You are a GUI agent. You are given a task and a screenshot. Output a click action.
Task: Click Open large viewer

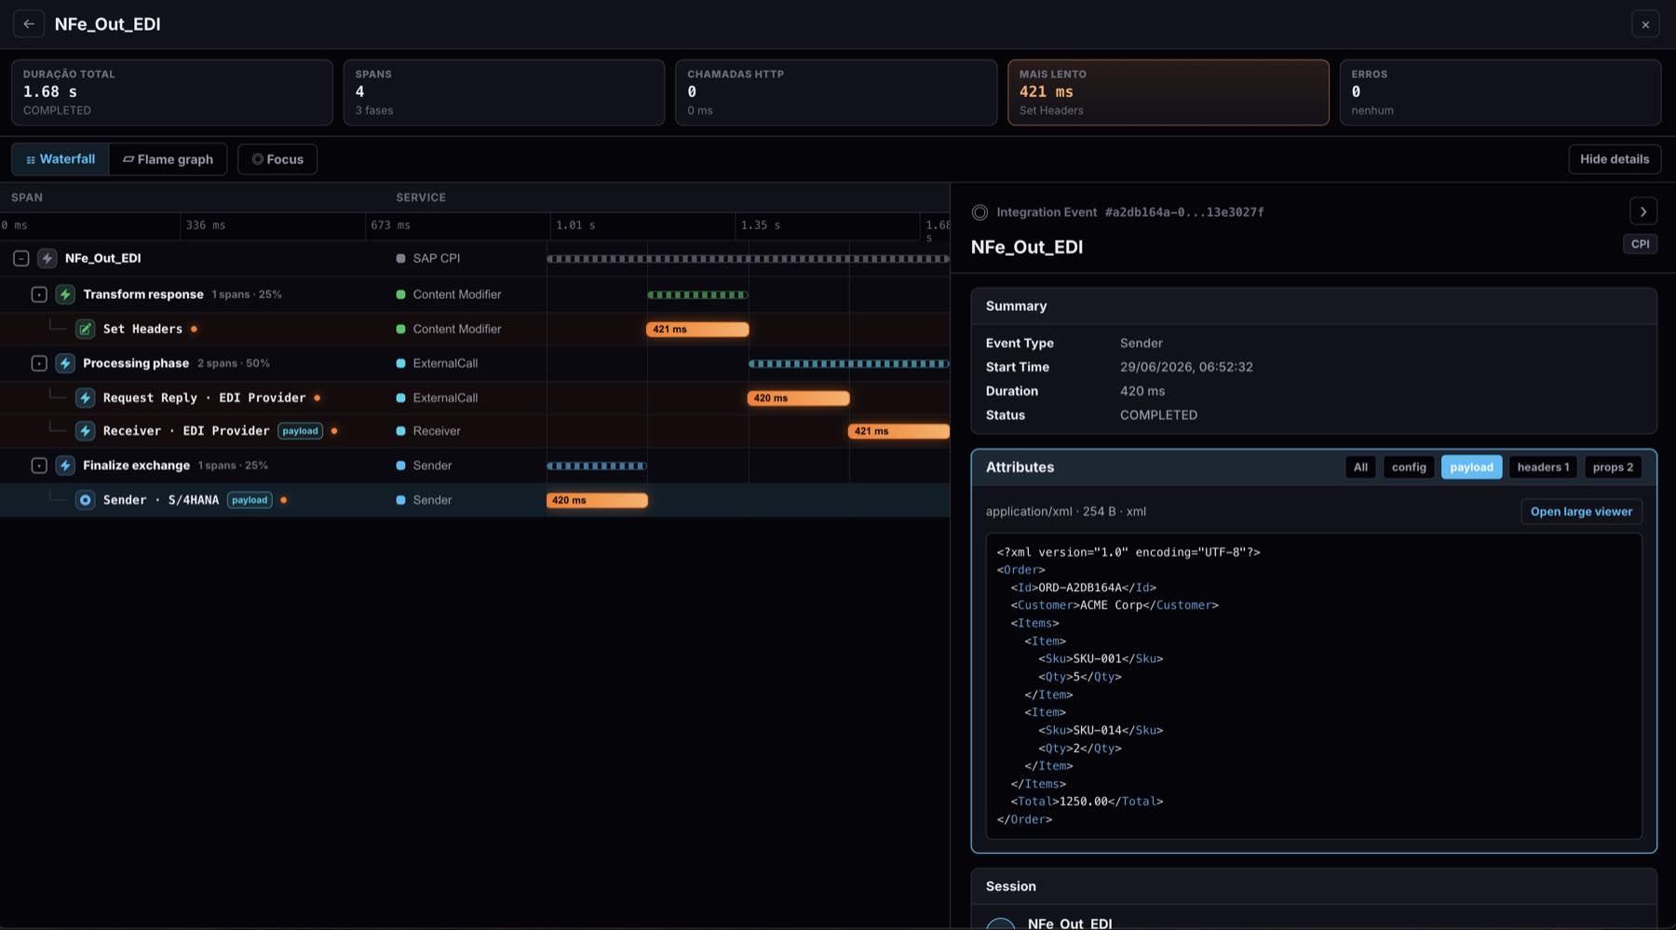point(1581,512)
